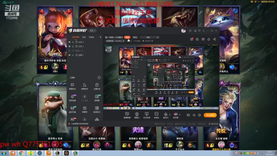
Task: Open settings gear beside stop button
Action: 199,115
